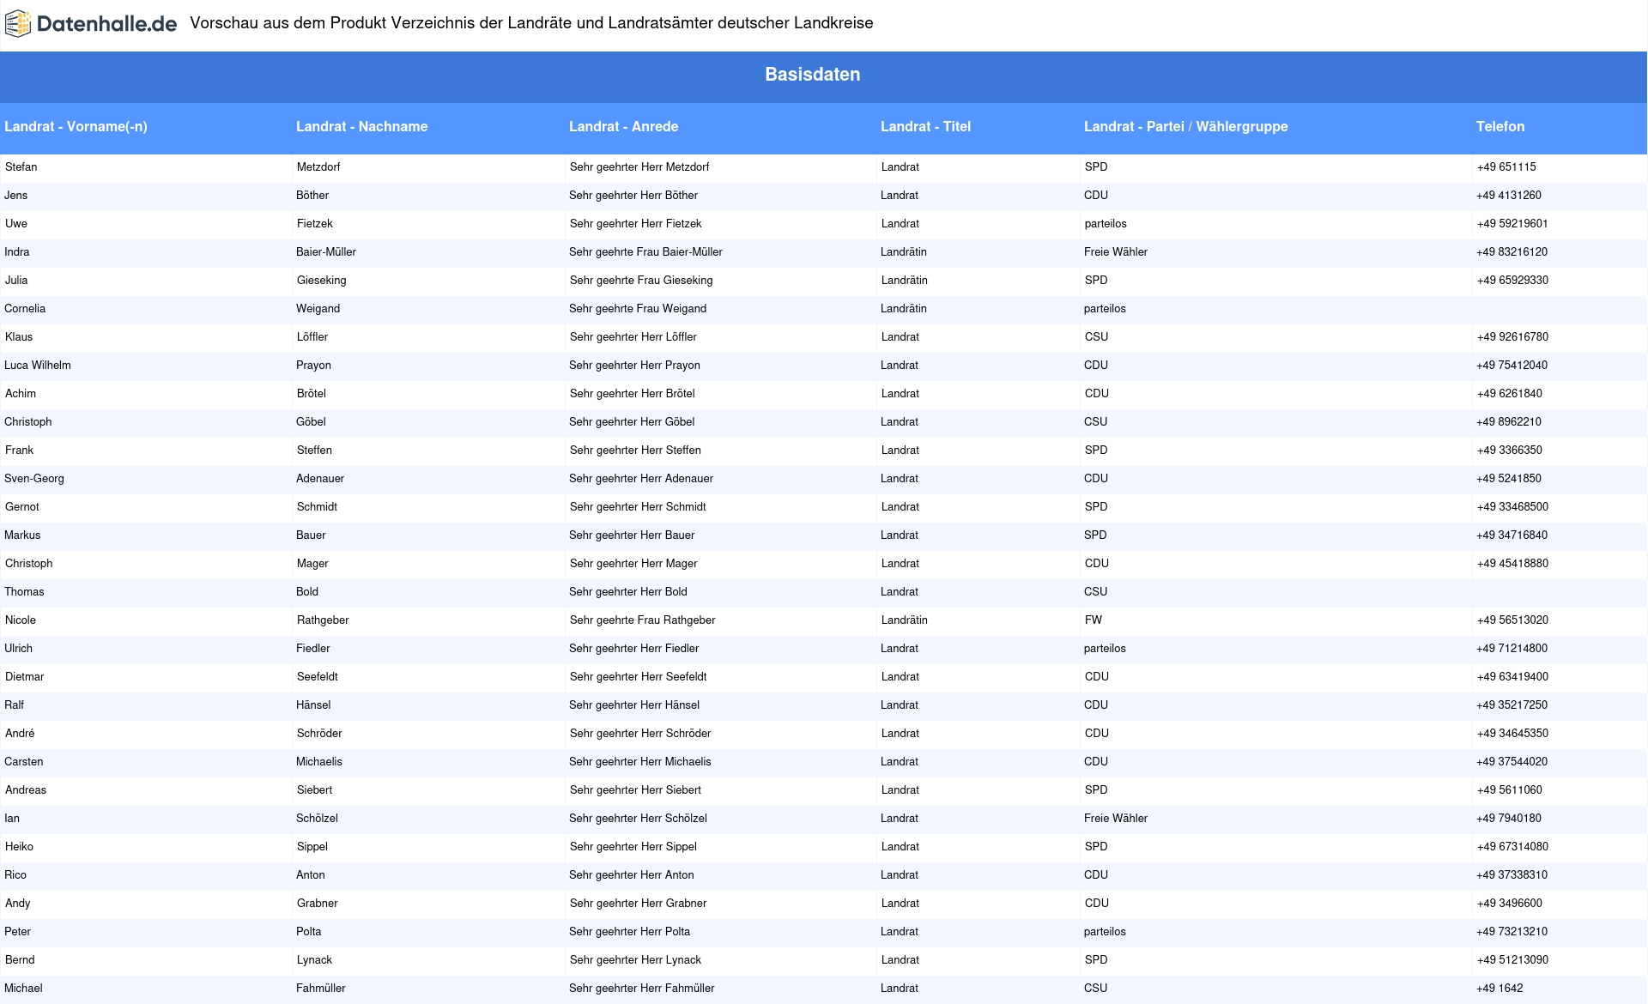Select the first name Luca Wilhelm
Image resolution: width=1648 pixels, height=1004 pixels.
tap(38, 366)
